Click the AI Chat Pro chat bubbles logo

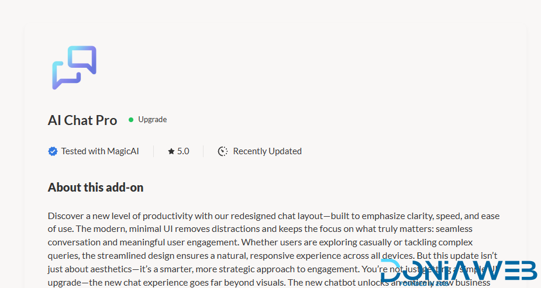(x=74, y=67)
